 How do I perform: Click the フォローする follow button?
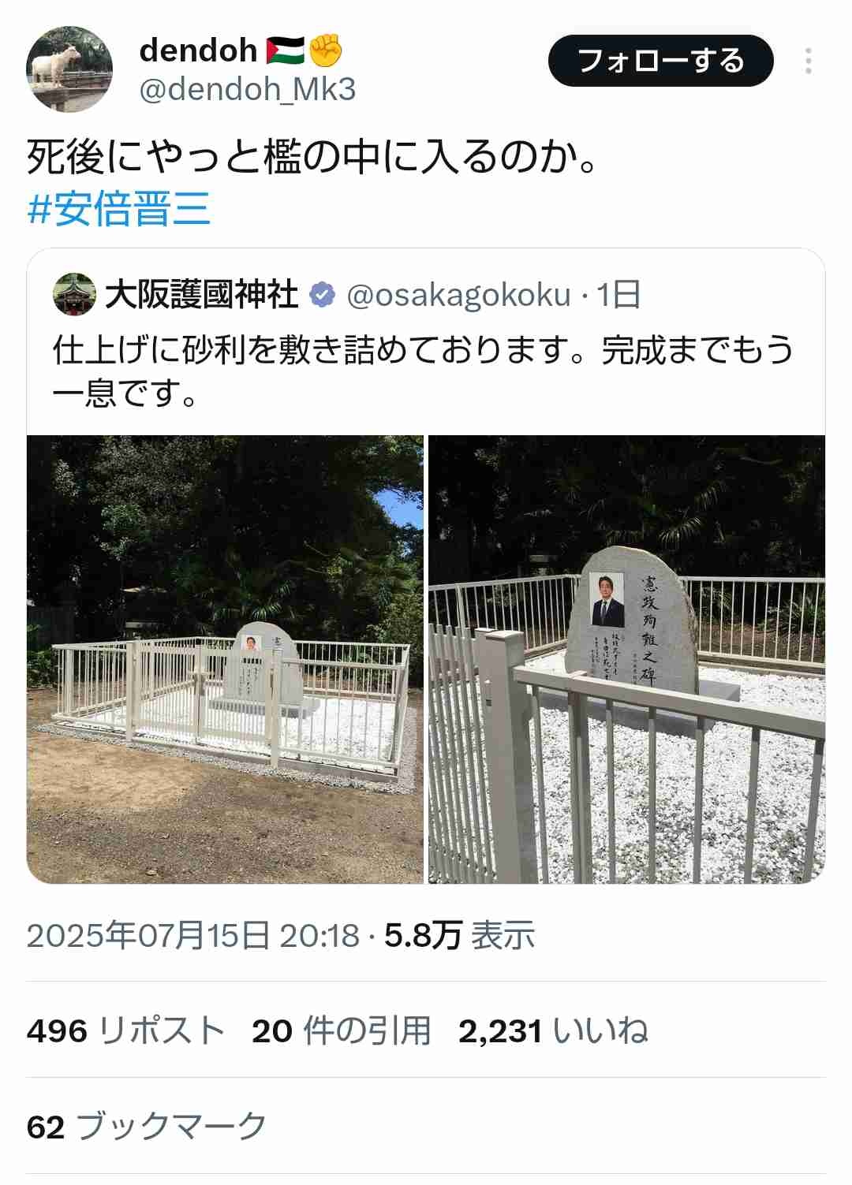pos(661,61)
